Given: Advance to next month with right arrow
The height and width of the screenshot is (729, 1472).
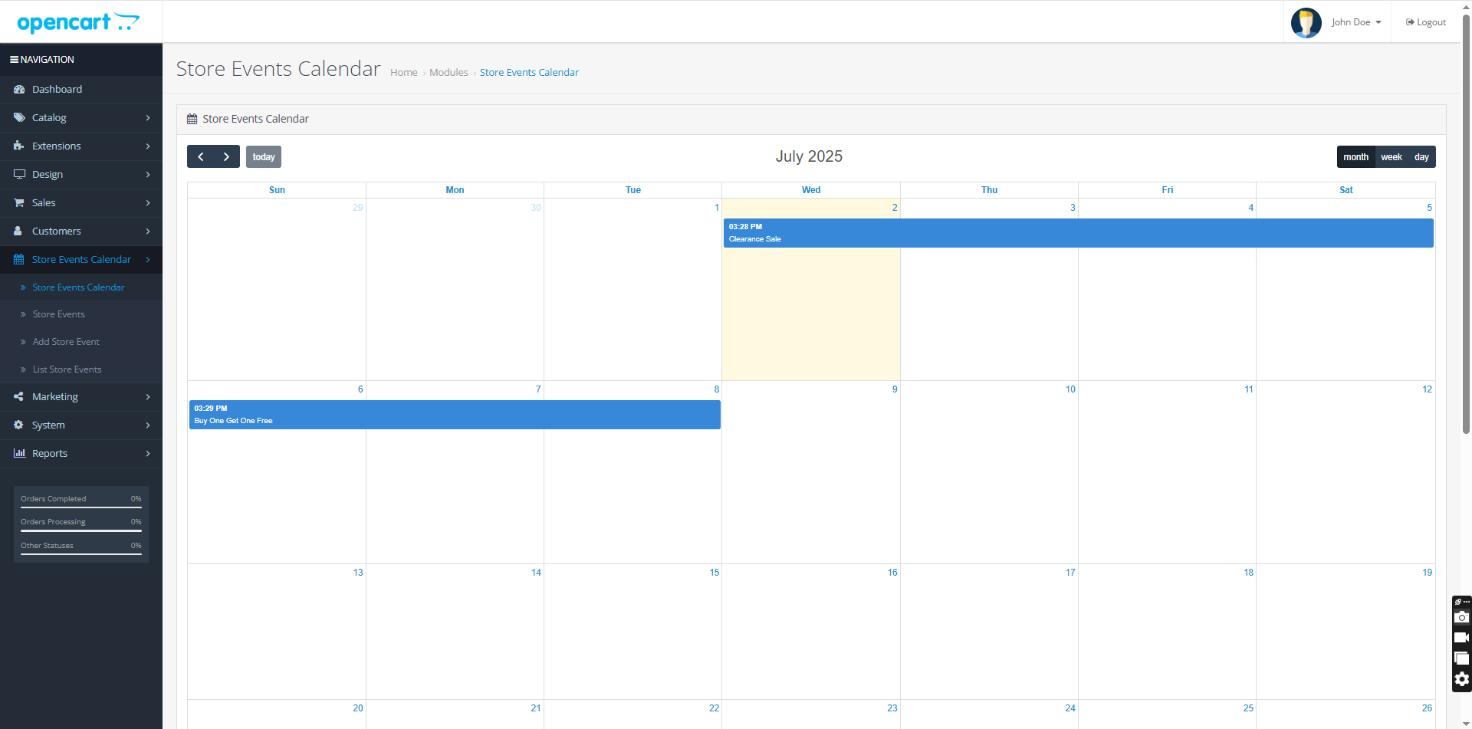Looking at the screenshot, I should [x=226, y=157].
